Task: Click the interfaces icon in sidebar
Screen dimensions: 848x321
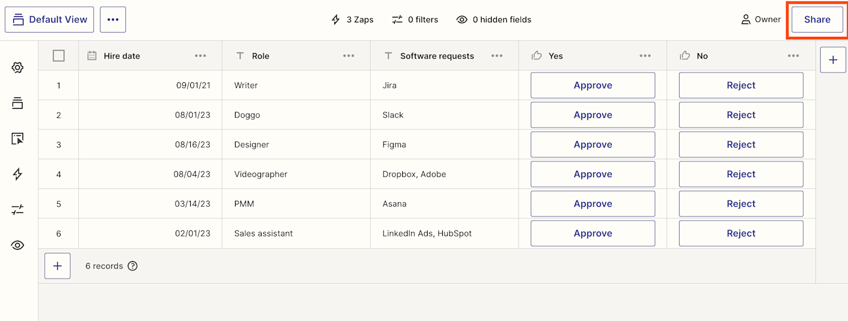Action: point(18,139)
